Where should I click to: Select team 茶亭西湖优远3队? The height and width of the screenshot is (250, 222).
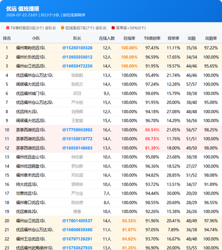(30, 148)
